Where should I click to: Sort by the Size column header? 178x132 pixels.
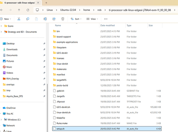[151, 25]
